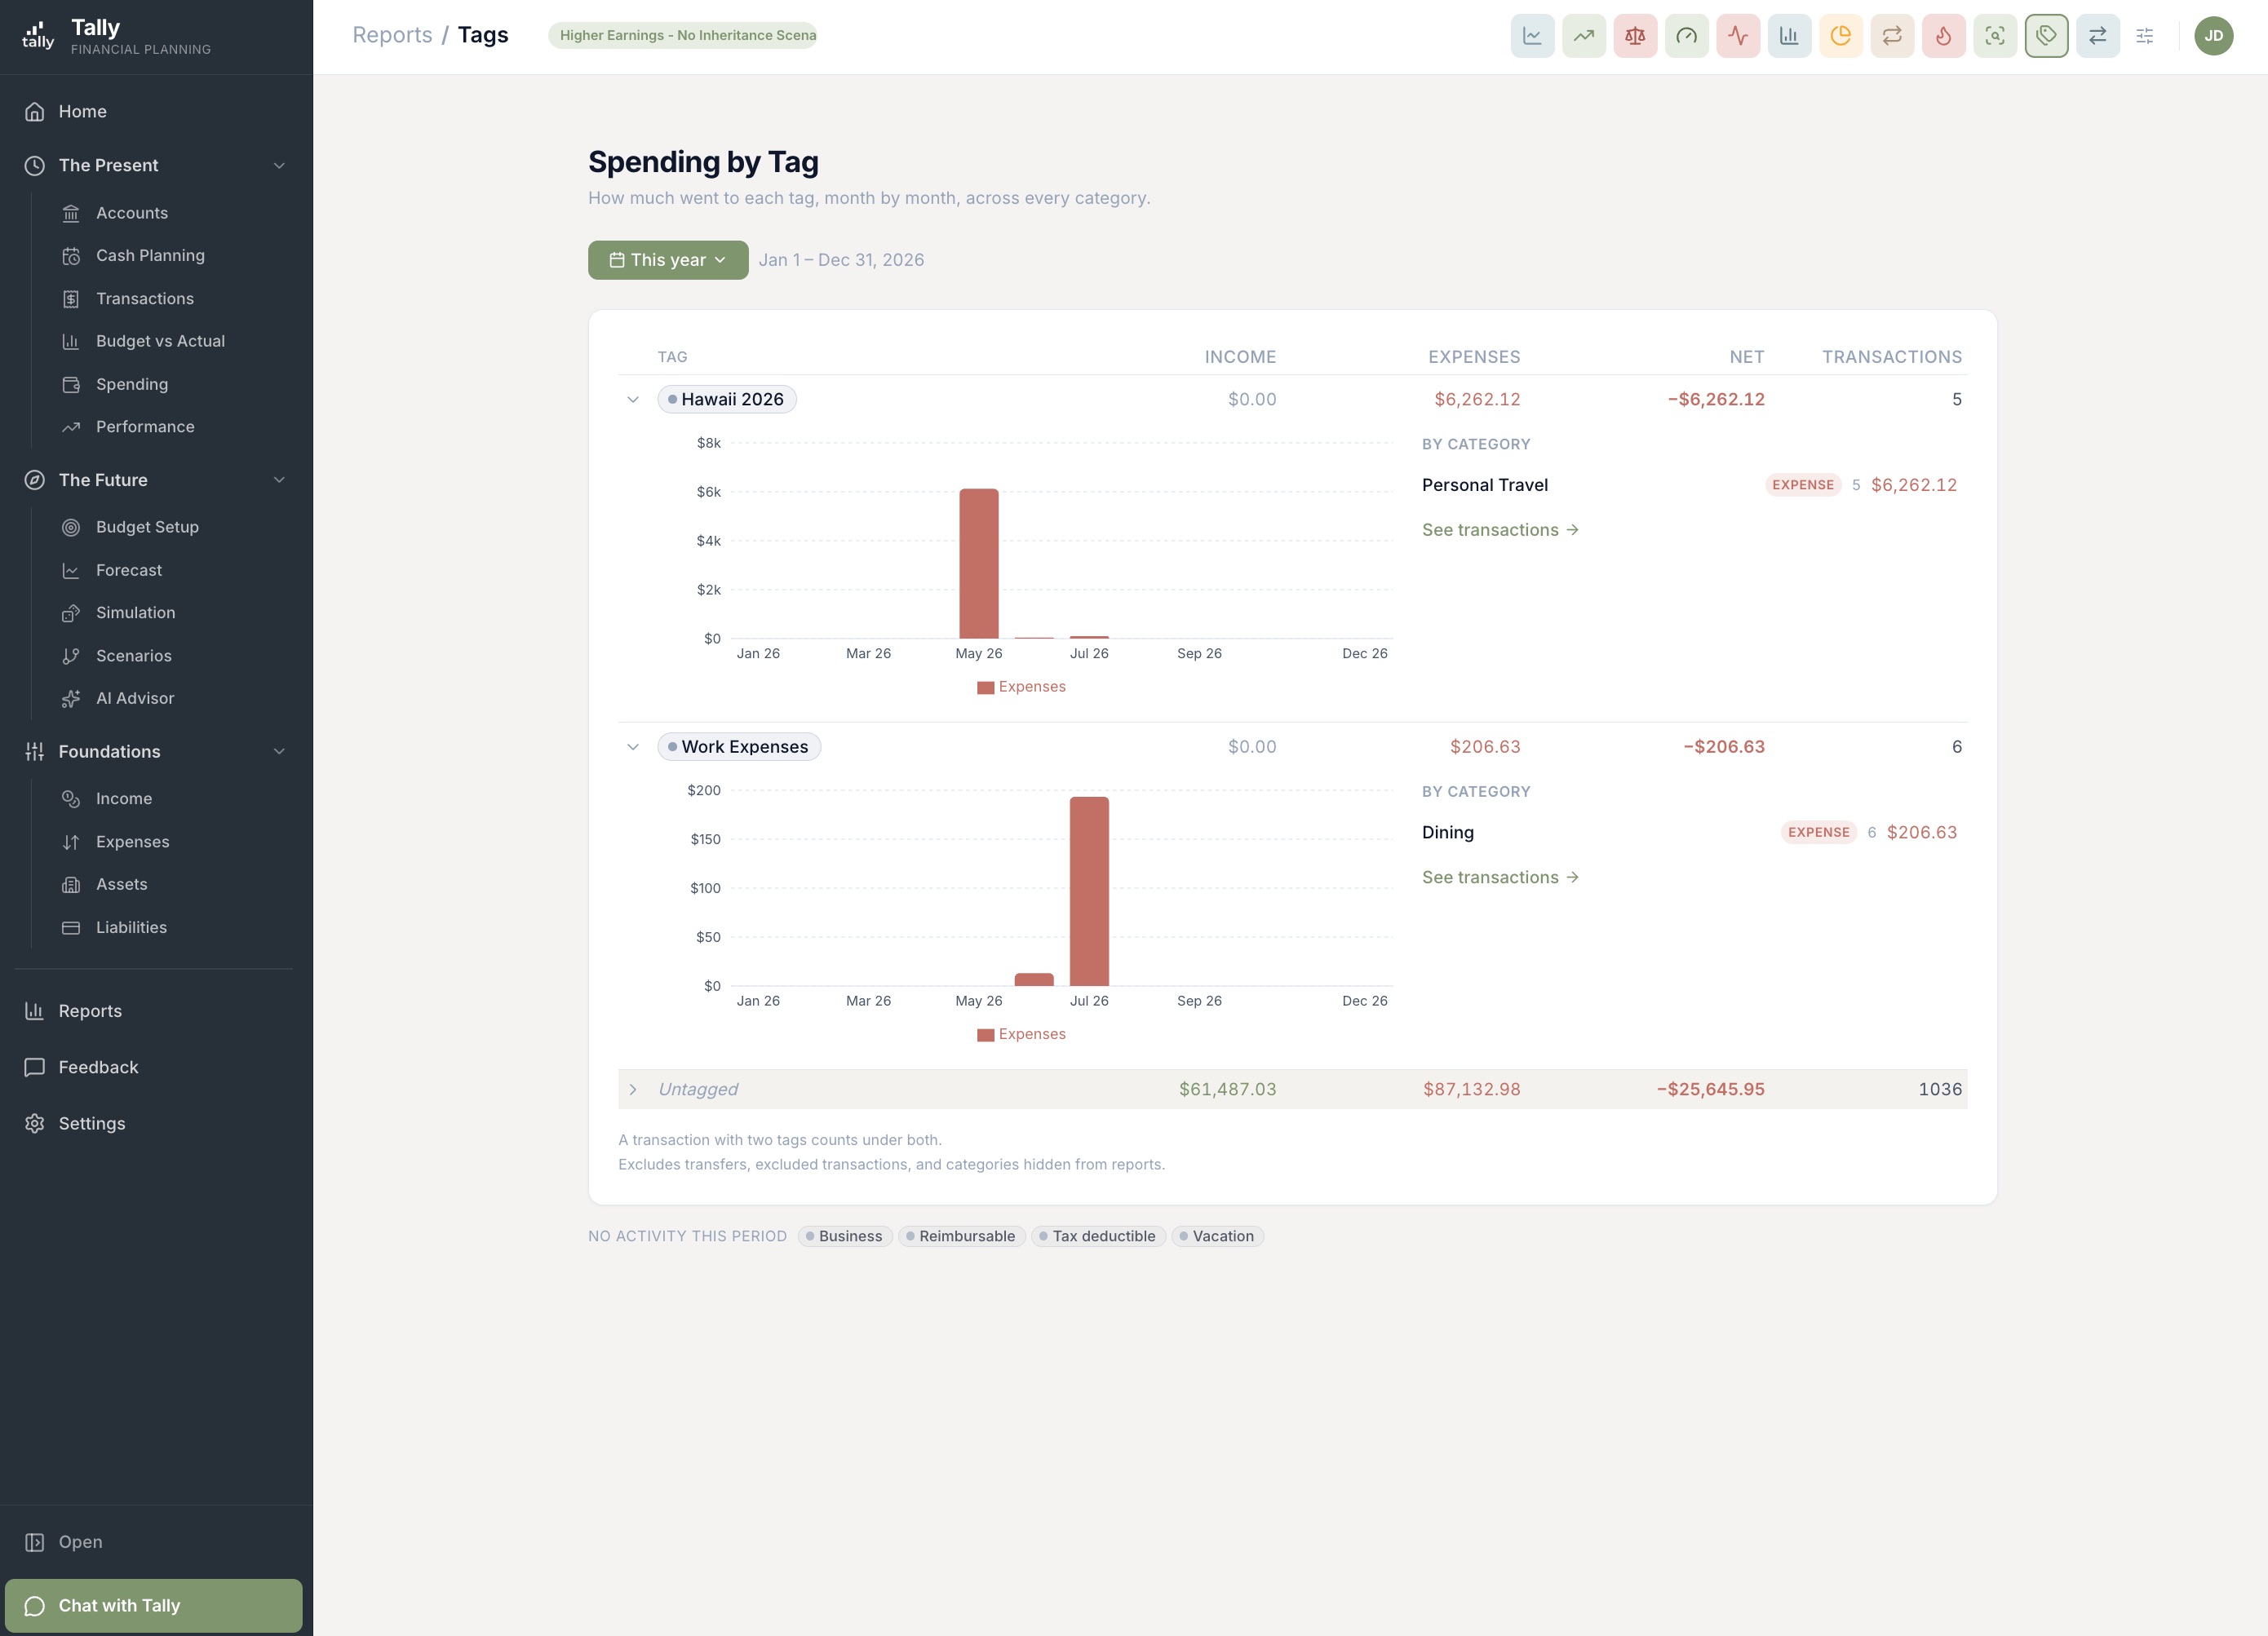Open the AI Advisor page

(x=135, y=699)
